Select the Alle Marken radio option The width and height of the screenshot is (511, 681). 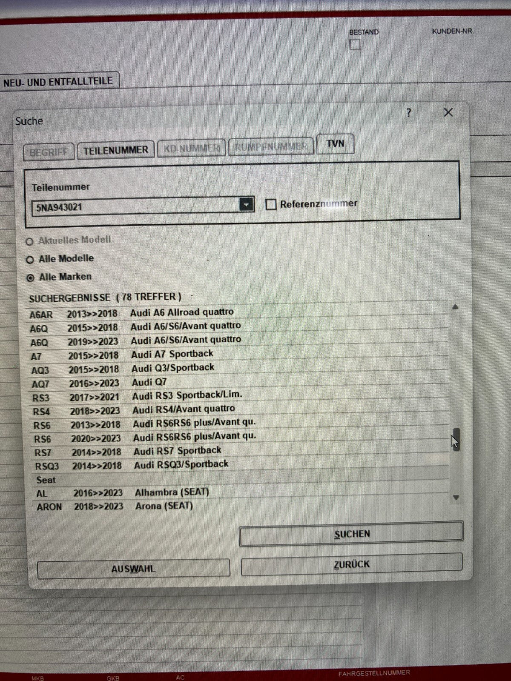30,278
